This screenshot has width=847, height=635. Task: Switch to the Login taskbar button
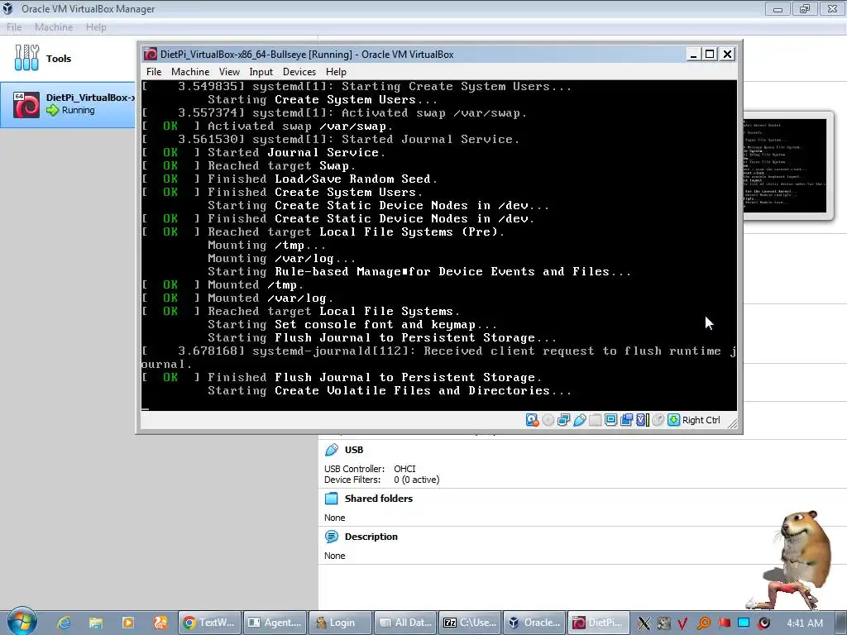pyautogui.click(x=340, y=623)
